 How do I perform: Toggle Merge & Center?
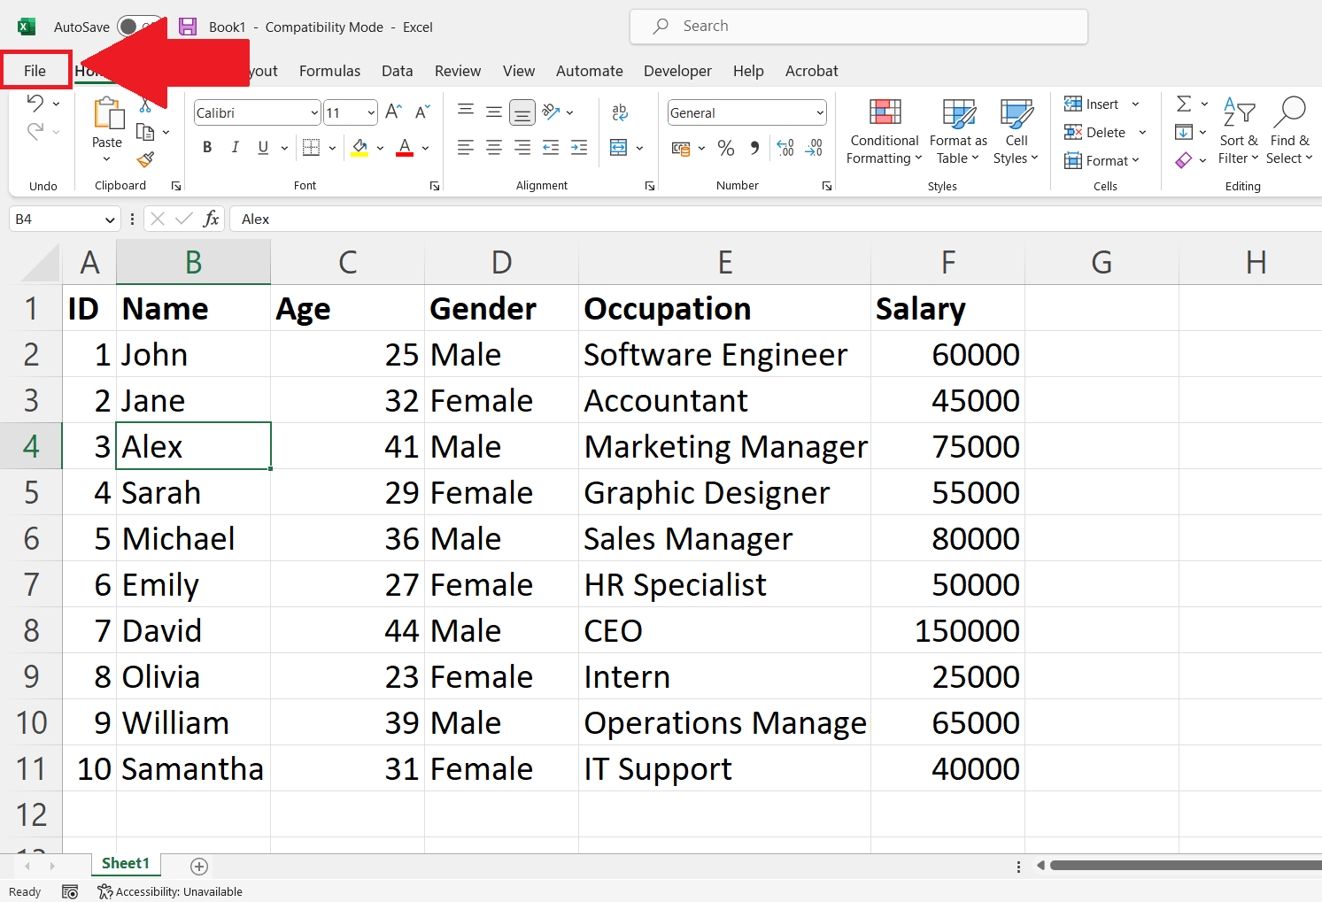tap(620, 148)
